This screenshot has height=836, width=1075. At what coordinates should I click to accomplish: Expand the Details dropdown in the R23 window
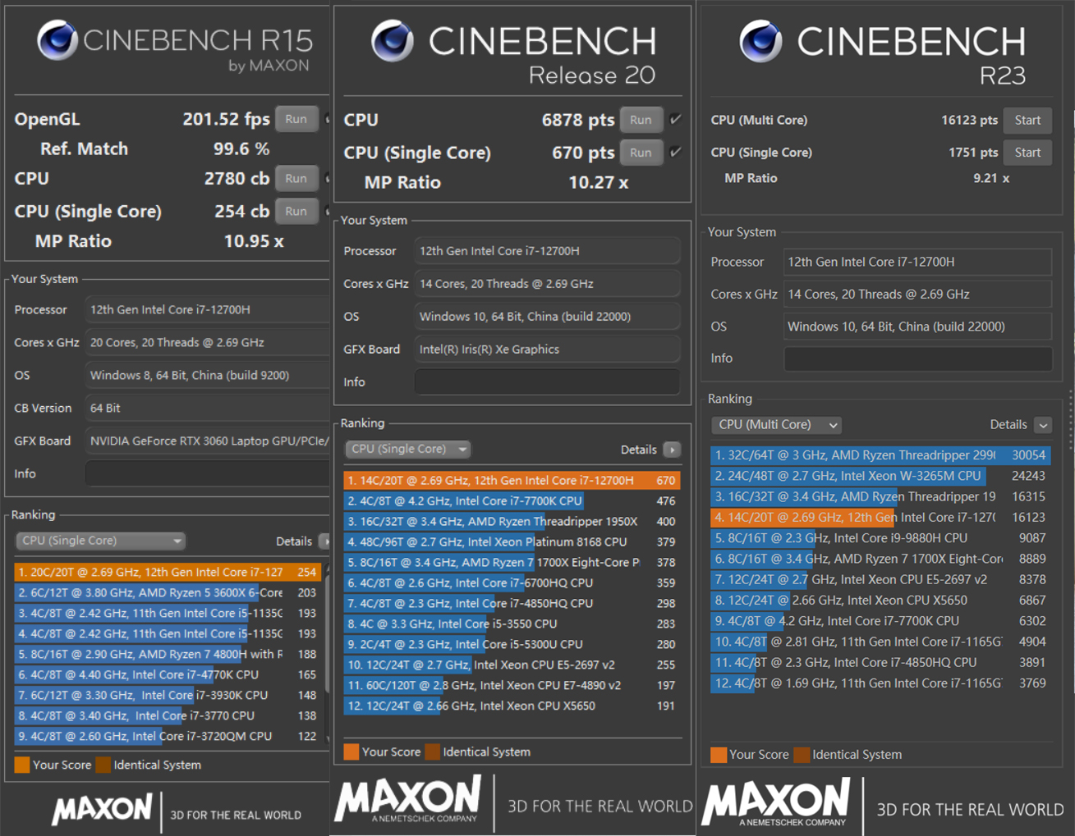(1043, 425)
